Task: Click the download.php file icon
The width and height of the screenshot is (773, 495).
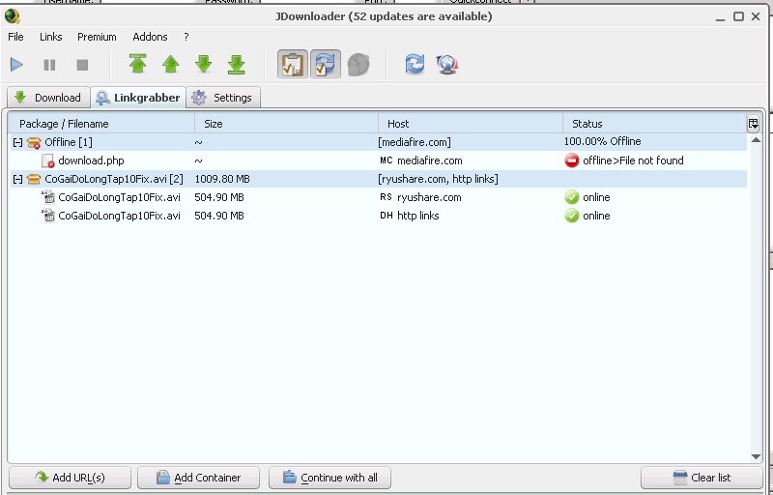Action: coord(47,160)
